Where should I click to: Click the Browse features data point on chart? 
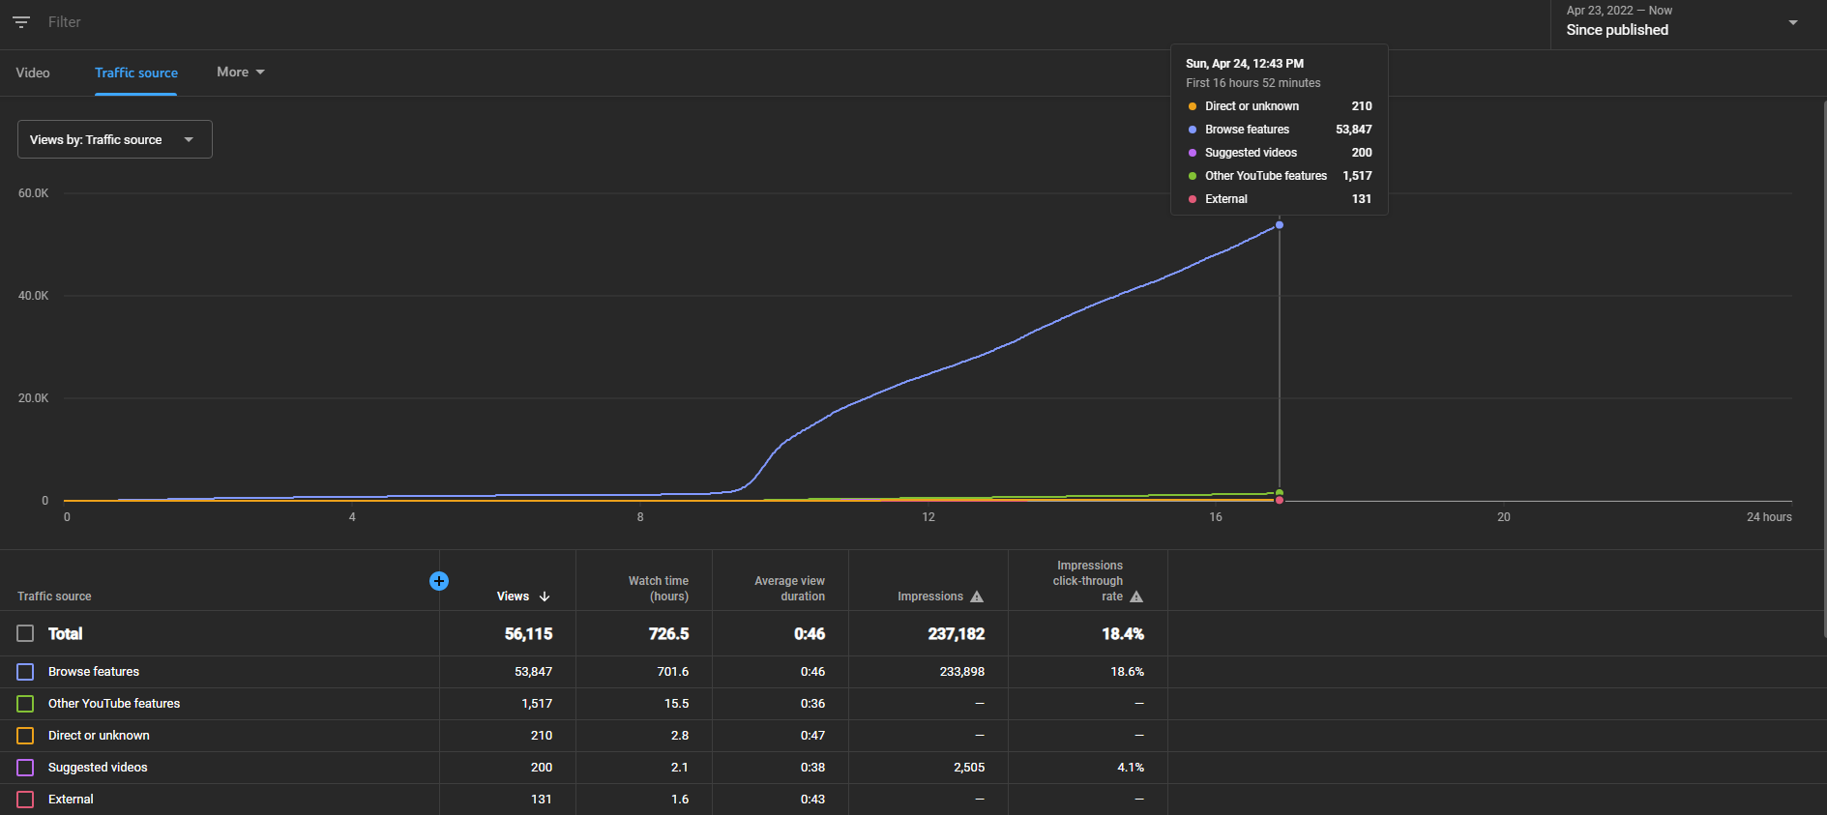1280,225
